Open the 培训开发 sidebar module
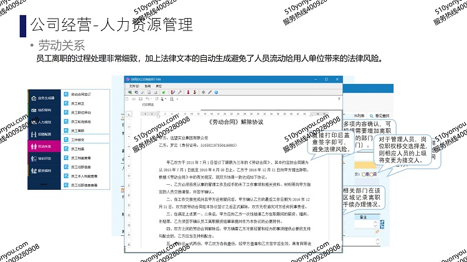The image size is (467, 262). click(x=45, y=158)
